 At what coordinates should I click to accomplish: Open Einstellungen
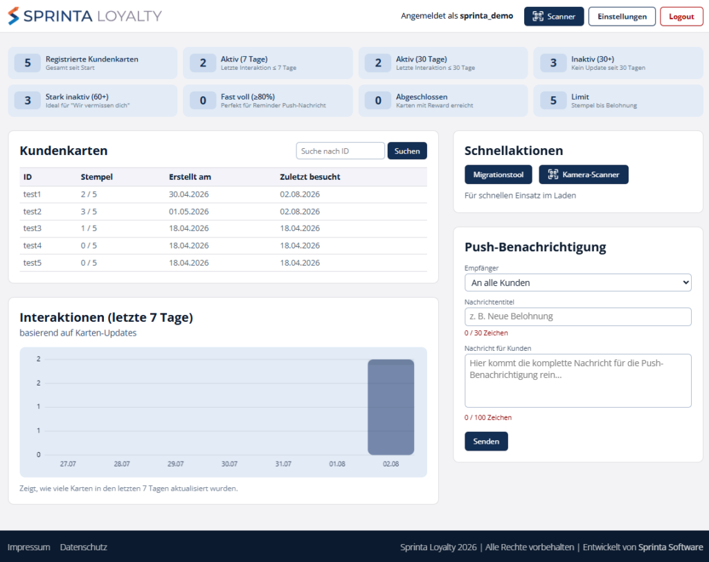pyautogui.click(x=622, y=17)
